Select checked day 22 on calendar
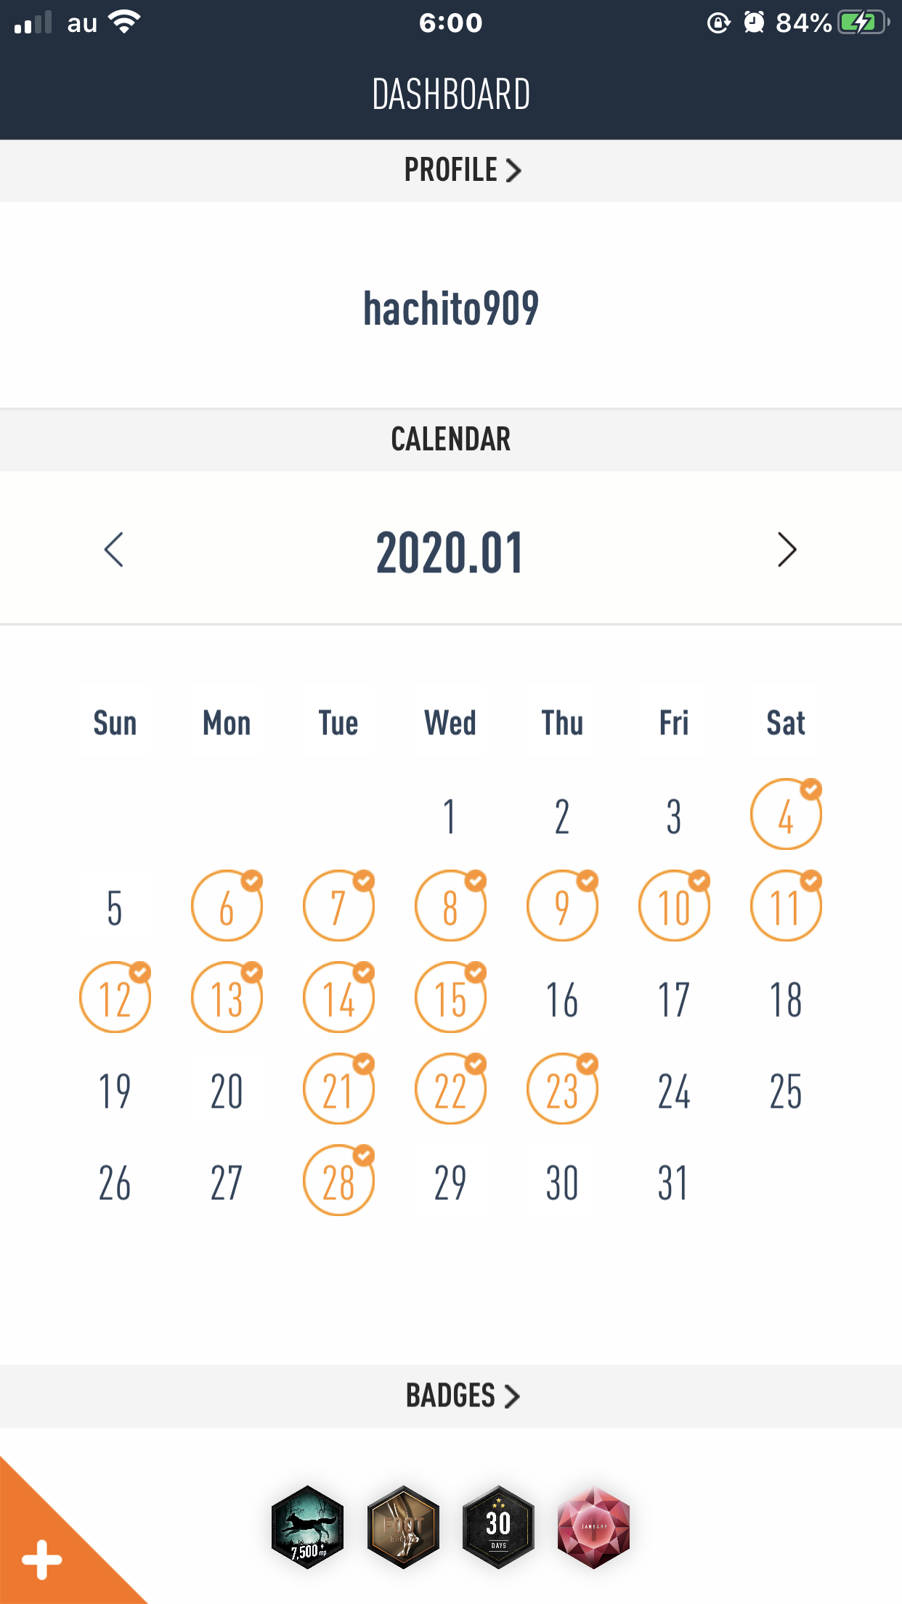 (450, 1090)
